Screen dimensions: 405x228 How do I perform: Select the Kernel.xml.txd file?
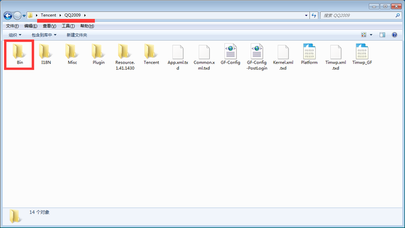tap(283, 57)
